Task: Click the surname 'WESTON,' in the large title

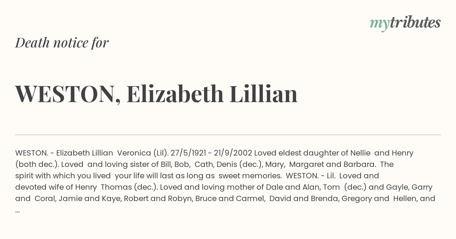Action: pos(68,94)
